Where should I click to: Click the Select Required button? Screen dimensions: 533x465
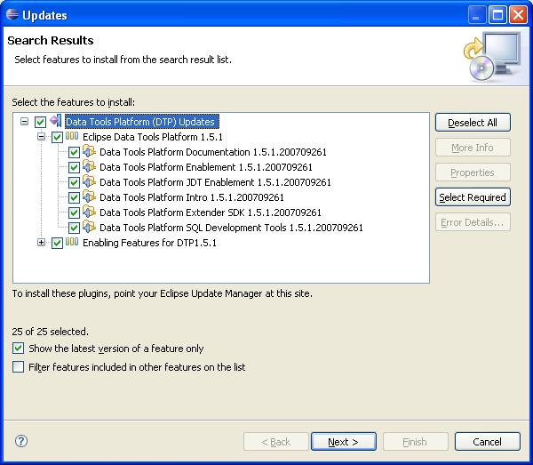[x=473, y=197]
